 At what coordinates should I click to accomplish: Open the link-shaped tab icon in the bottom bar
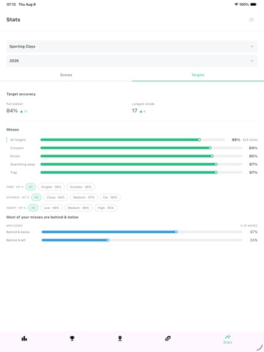click(168, 338)
